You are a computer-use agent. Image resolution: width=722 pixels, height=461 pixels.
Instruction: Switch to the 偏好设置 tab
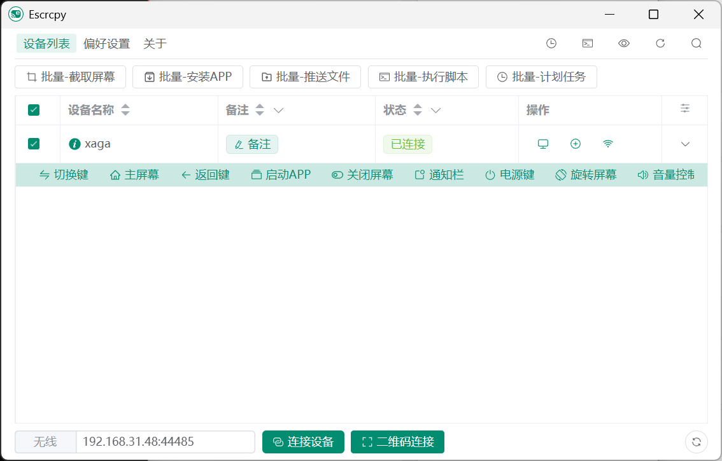(x=106, y=44)
